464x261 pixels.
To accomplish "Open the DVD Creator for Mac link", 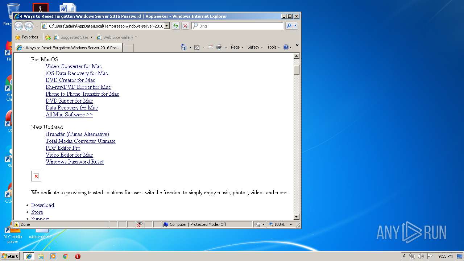I will (70, 80).
